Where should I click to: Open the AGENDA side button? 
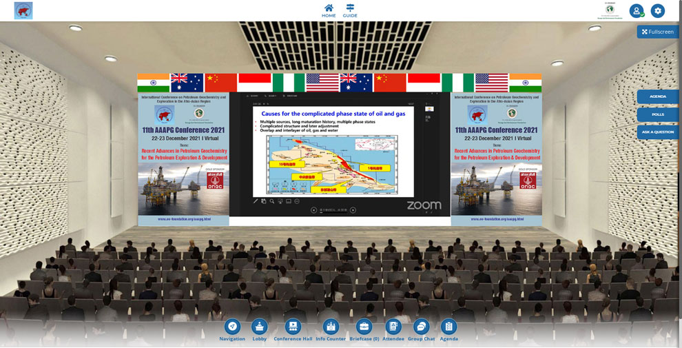click(658, 96)
